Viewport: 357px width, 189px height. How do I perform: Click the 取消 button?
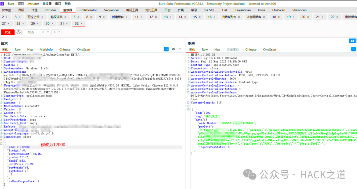pyautogui.click(x=31, y=32)
